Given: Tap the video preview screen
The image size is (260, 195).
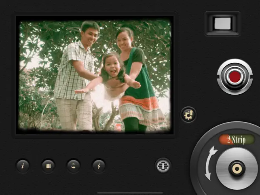Looking at the screenshot, I should 95,75.
